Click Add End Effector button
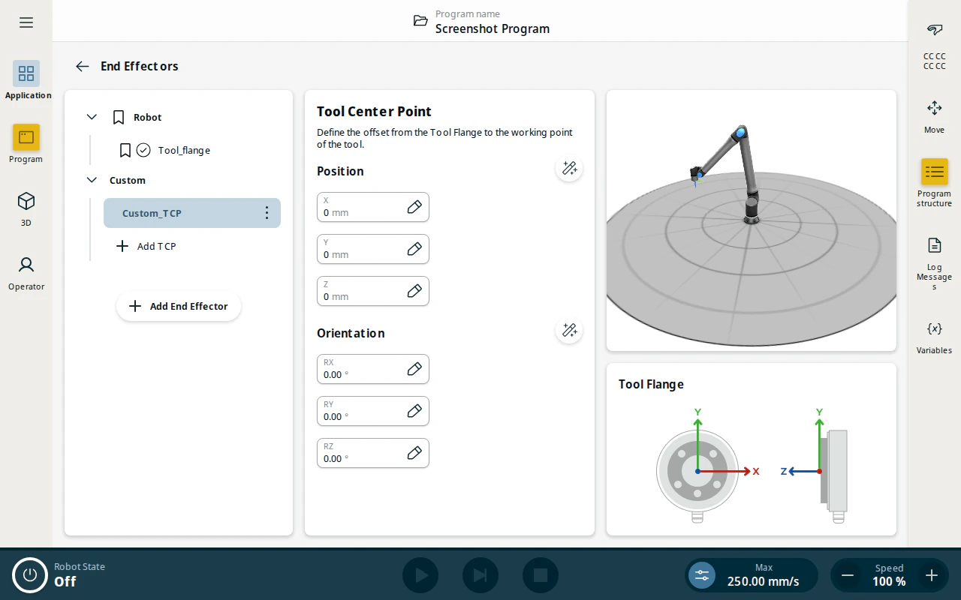 coord(179,306)
